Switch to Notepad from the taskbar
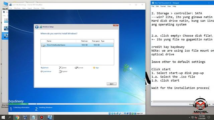 tap(33, 117)
